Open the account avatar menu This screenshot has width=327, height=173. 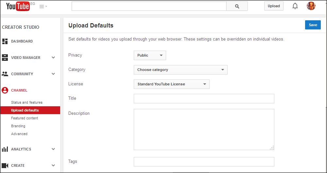coord(311,6)
